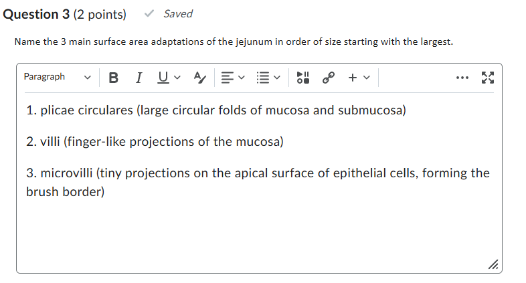The height and width of the screenshot is (283, 526).
Task: Toggle italic text formatting
Action: [139, 78]
